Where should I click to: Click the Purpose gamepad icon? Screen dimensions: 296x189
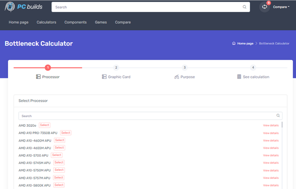tap(177, 77)
